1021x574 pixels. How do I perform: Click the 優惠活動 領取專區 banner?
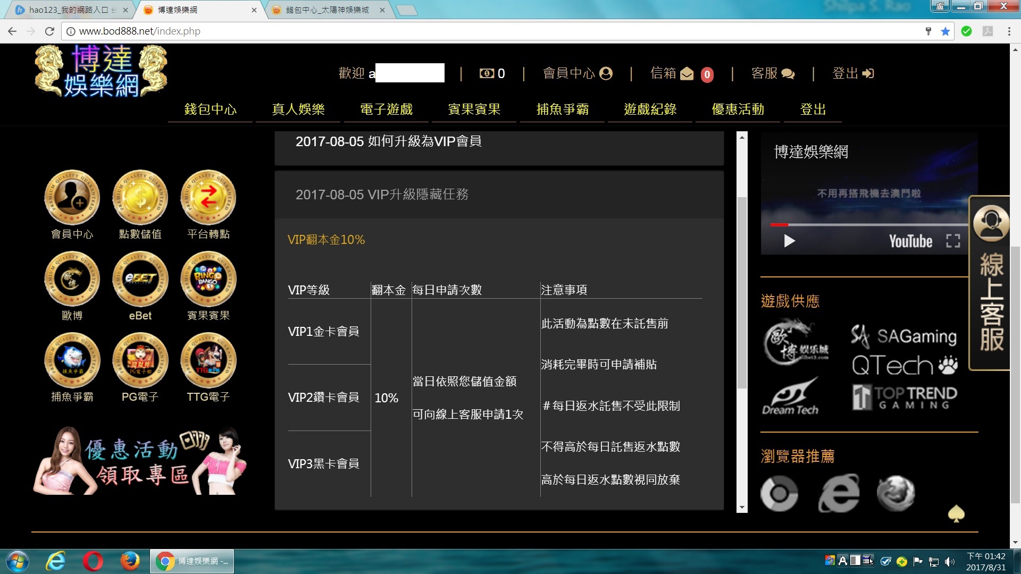tap(139, 460)
